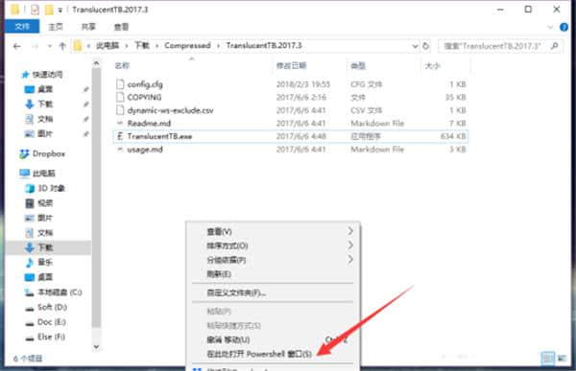Sort files by 修改日期 column header
576x371 pixels.
tap(292, 66)
